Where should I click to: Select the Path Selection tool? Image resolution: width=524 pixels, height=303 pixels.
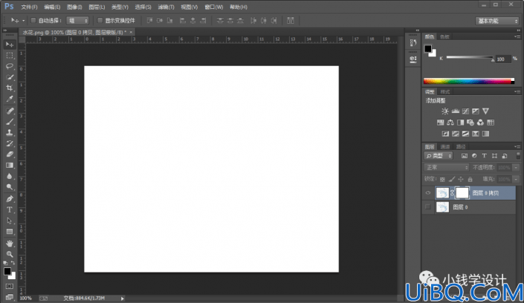(10, 221)
